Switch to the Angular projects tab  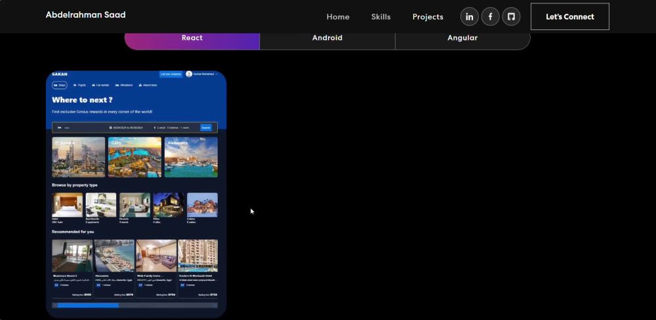coord(462,40)
